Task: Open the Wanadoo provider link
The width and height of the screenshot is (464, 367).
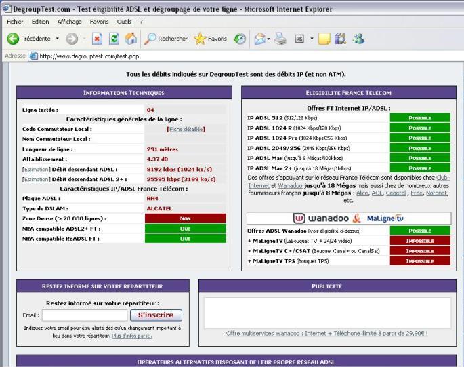Action: click(290, 186)
